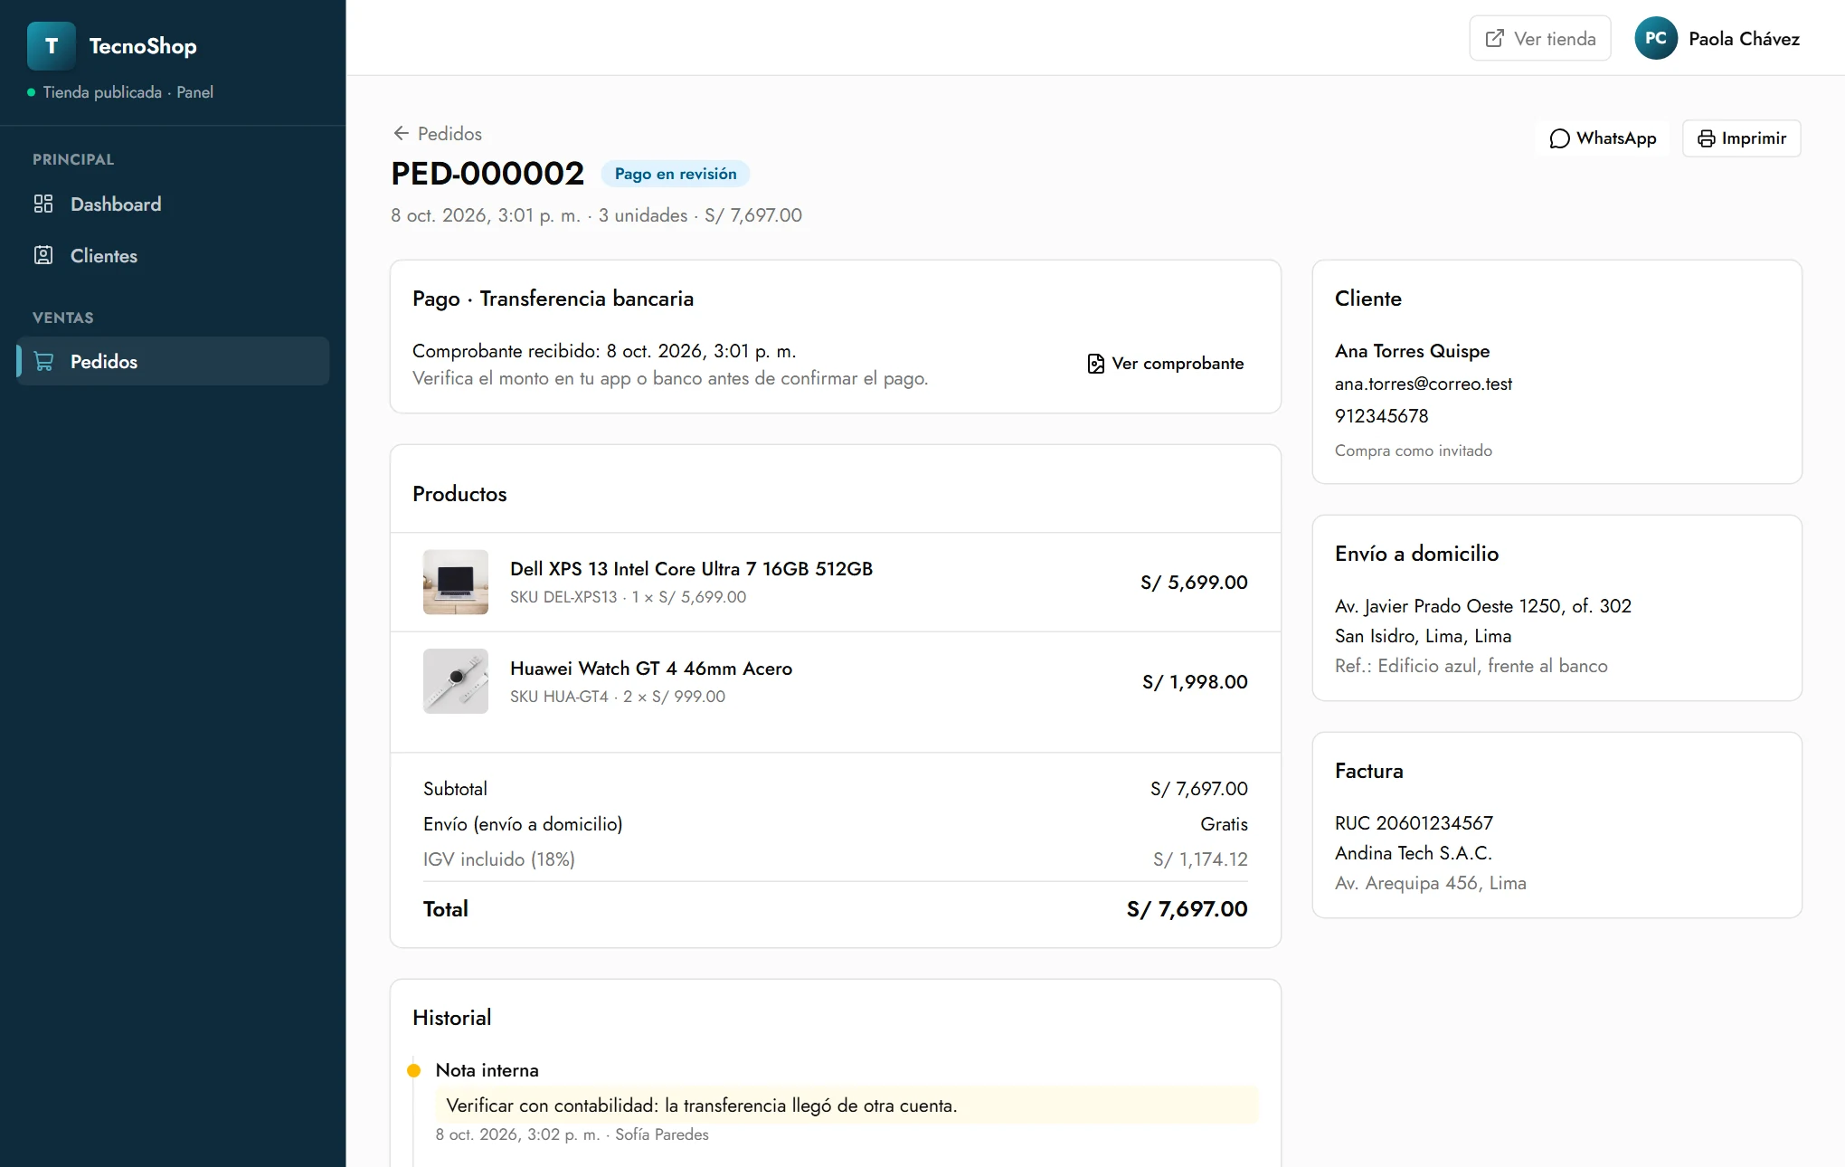Open the Dell XPS 13 product thumbnail

(456, 582)
